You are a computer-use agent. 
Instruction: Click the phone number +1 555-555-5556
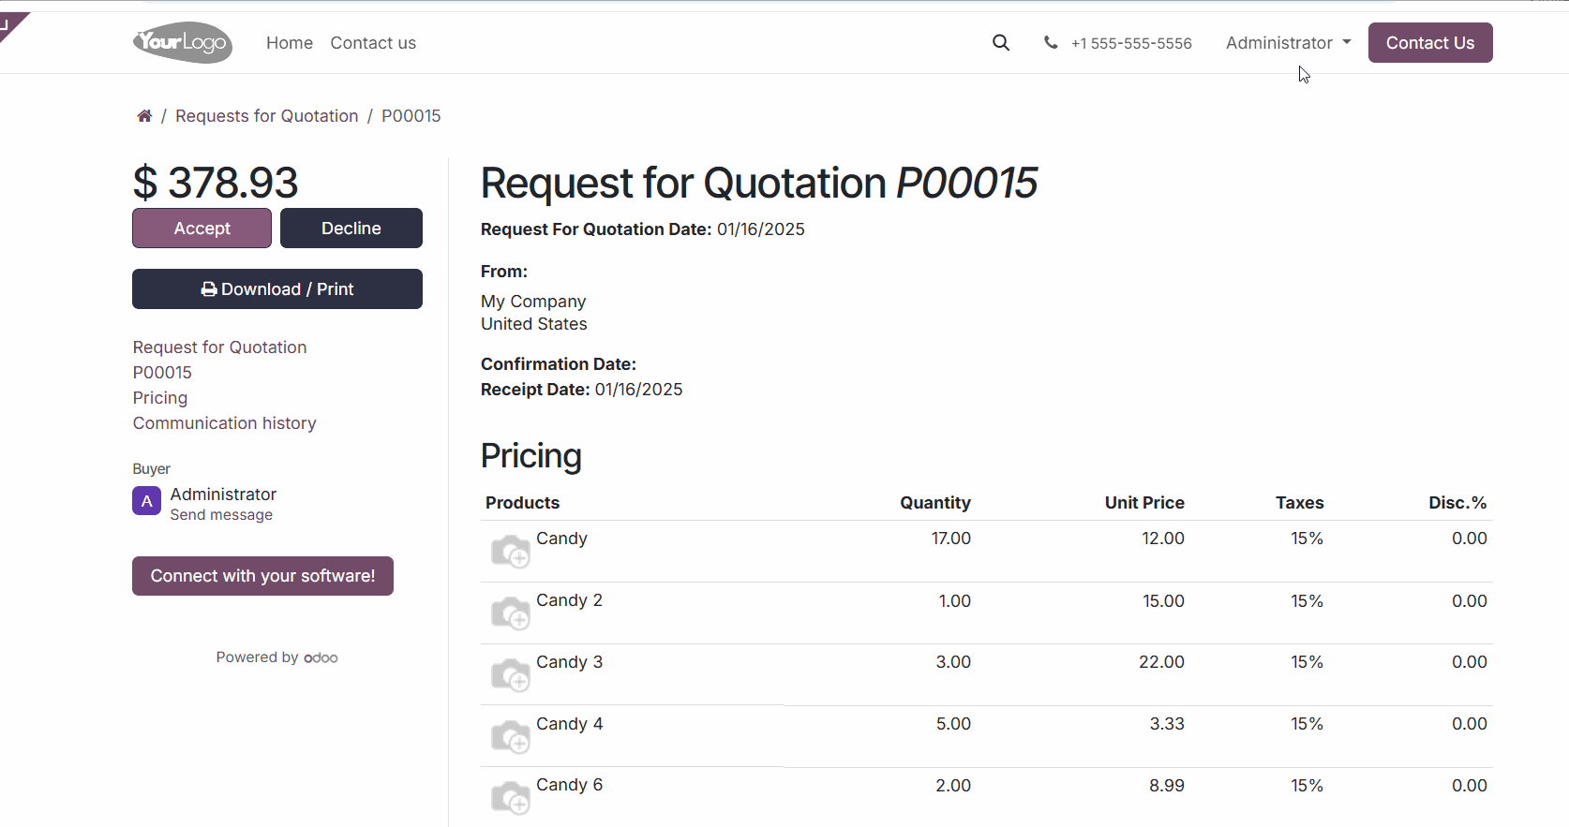click(1131, 43)
